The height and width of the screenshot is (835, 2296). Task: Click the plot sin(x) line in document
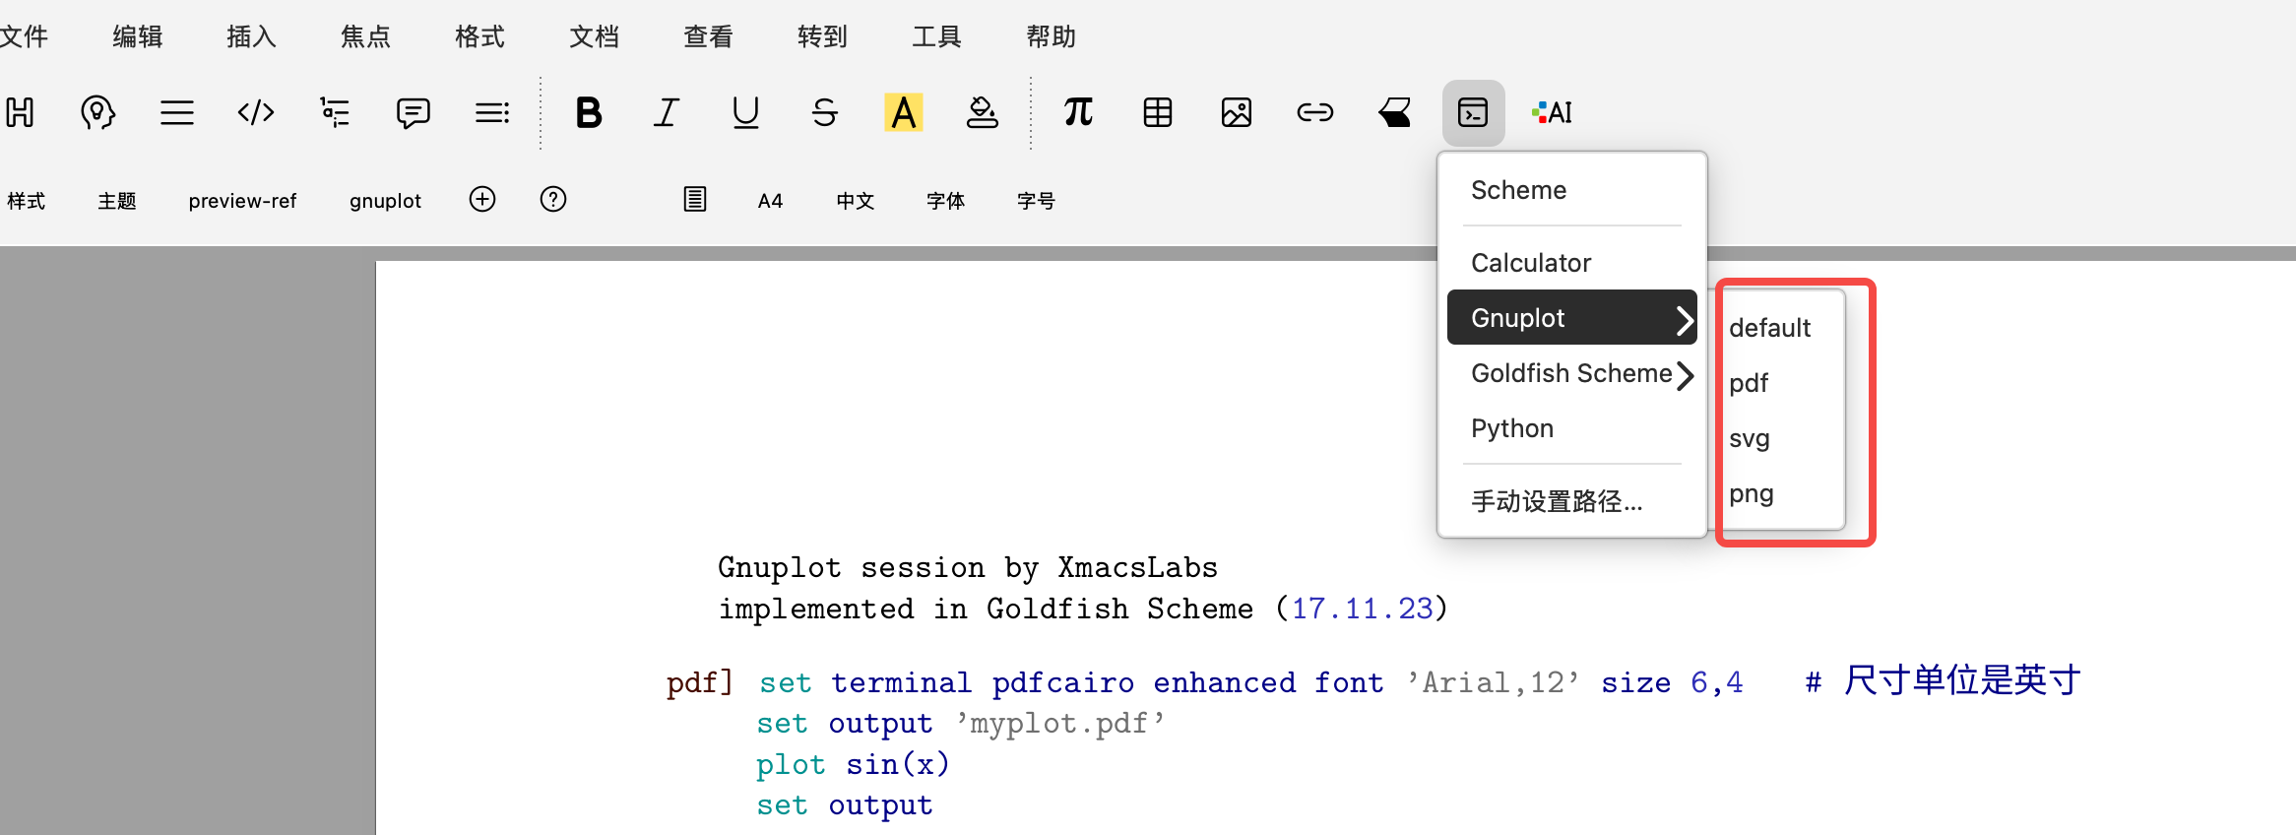(x=853, y=764)
